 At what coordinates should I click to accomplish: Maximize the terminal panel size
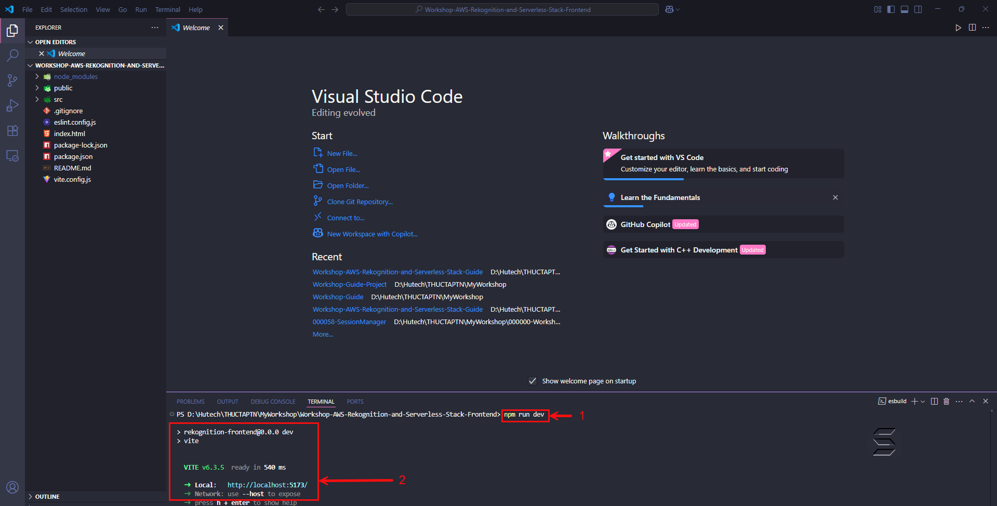[972, 401]
